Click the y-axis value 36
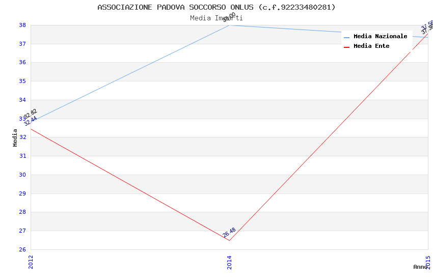 tap(22, 62)
